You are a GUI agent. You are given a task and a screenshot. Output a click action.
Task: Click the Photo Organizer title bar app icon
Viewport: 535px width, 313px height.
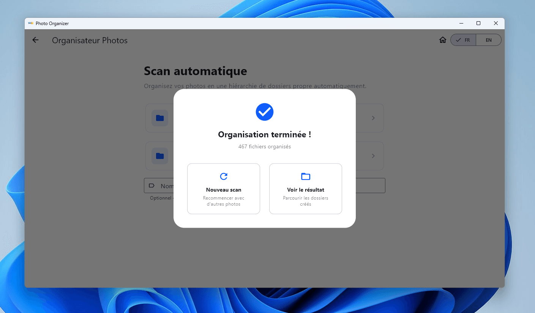tap(31, 24)
